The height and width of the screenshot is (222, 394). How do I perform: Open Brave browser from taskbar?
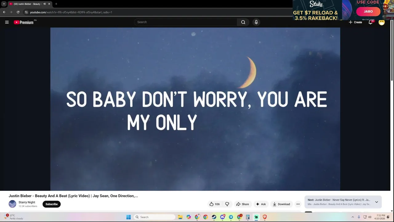coord(264,217)
